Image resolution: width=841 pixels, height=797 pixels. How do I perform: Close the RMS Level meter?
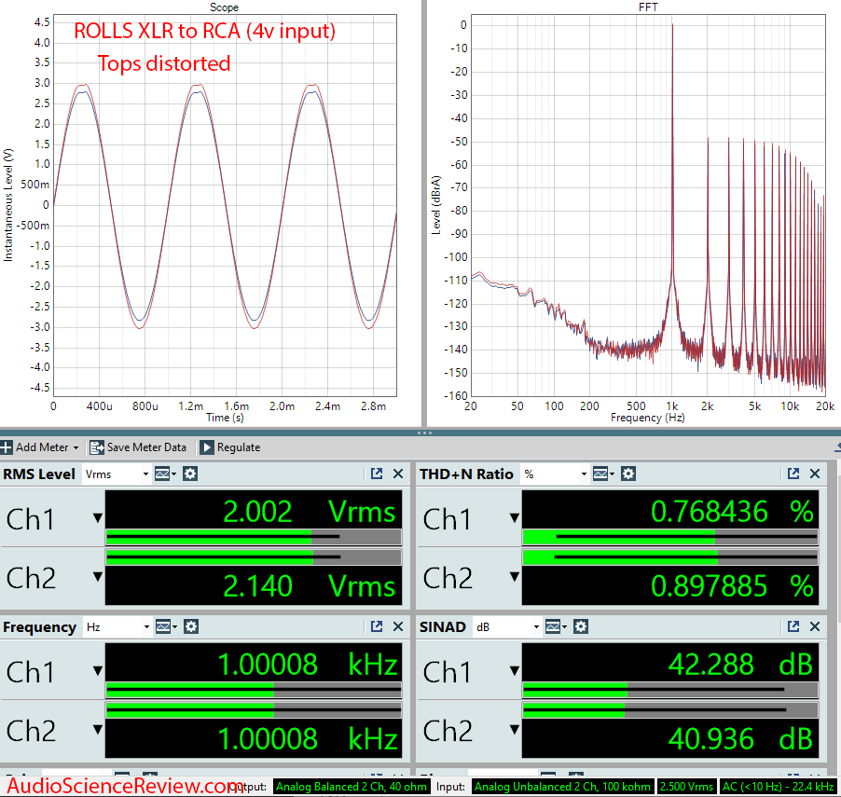click(x=398, y=474)
